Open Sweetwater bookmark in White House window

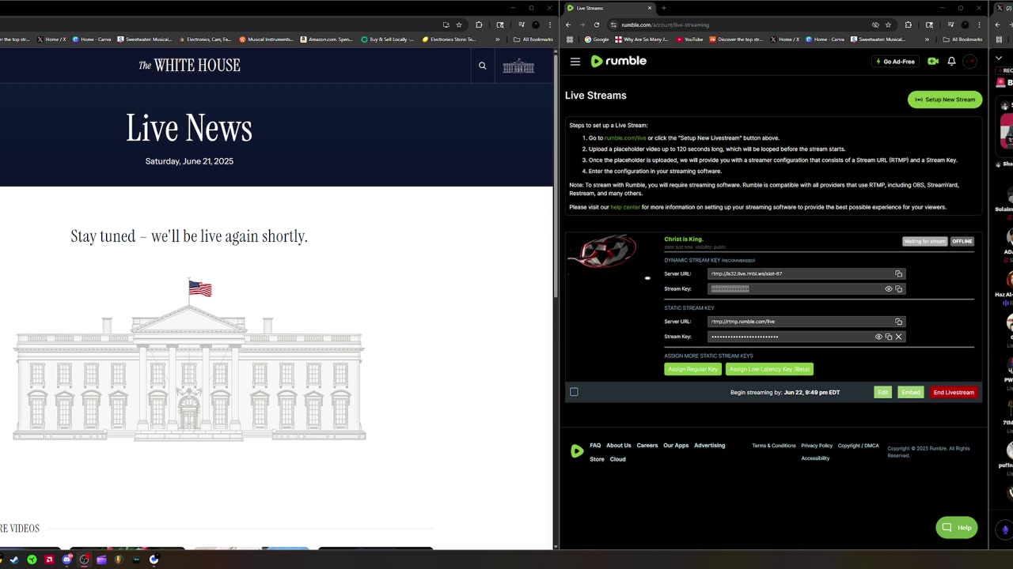click(145, 39)
